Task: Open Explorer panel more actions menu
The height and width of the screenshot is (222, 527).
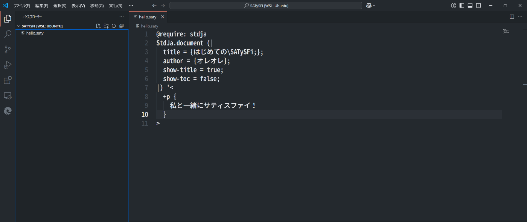Action: point(121,17)
